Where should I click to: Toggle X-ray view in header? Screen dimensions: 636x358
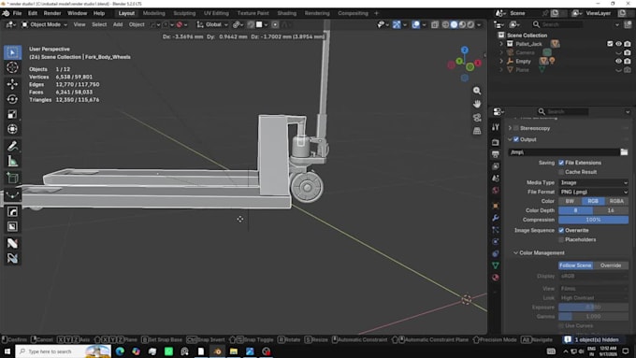434,24
